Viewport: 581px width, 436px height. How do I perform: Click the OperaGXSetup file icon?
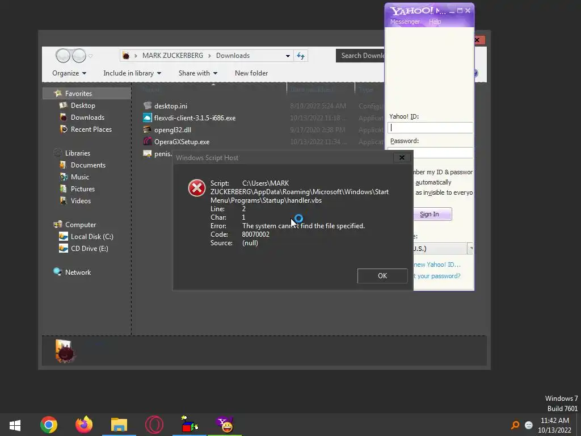[148, 141]
